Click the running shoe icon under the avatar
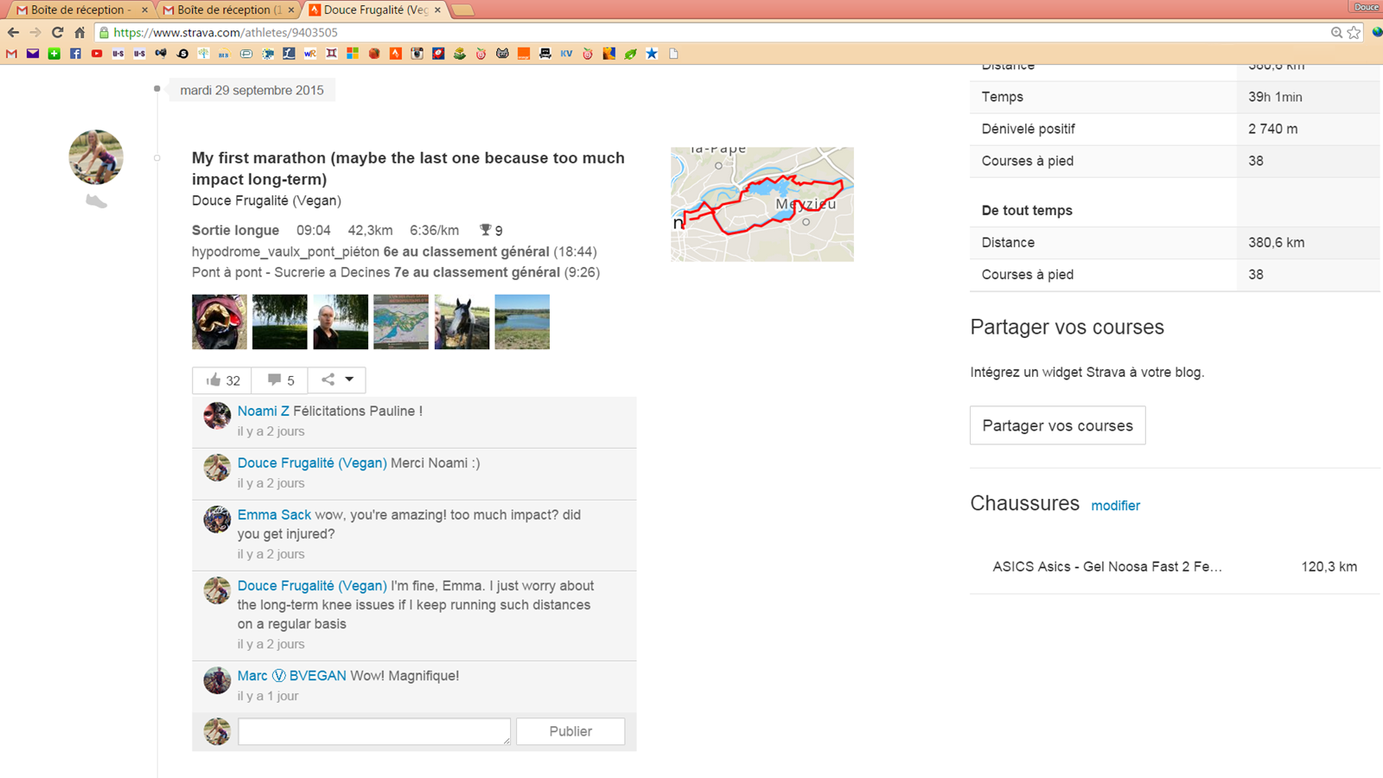 [x=96, y=201]
